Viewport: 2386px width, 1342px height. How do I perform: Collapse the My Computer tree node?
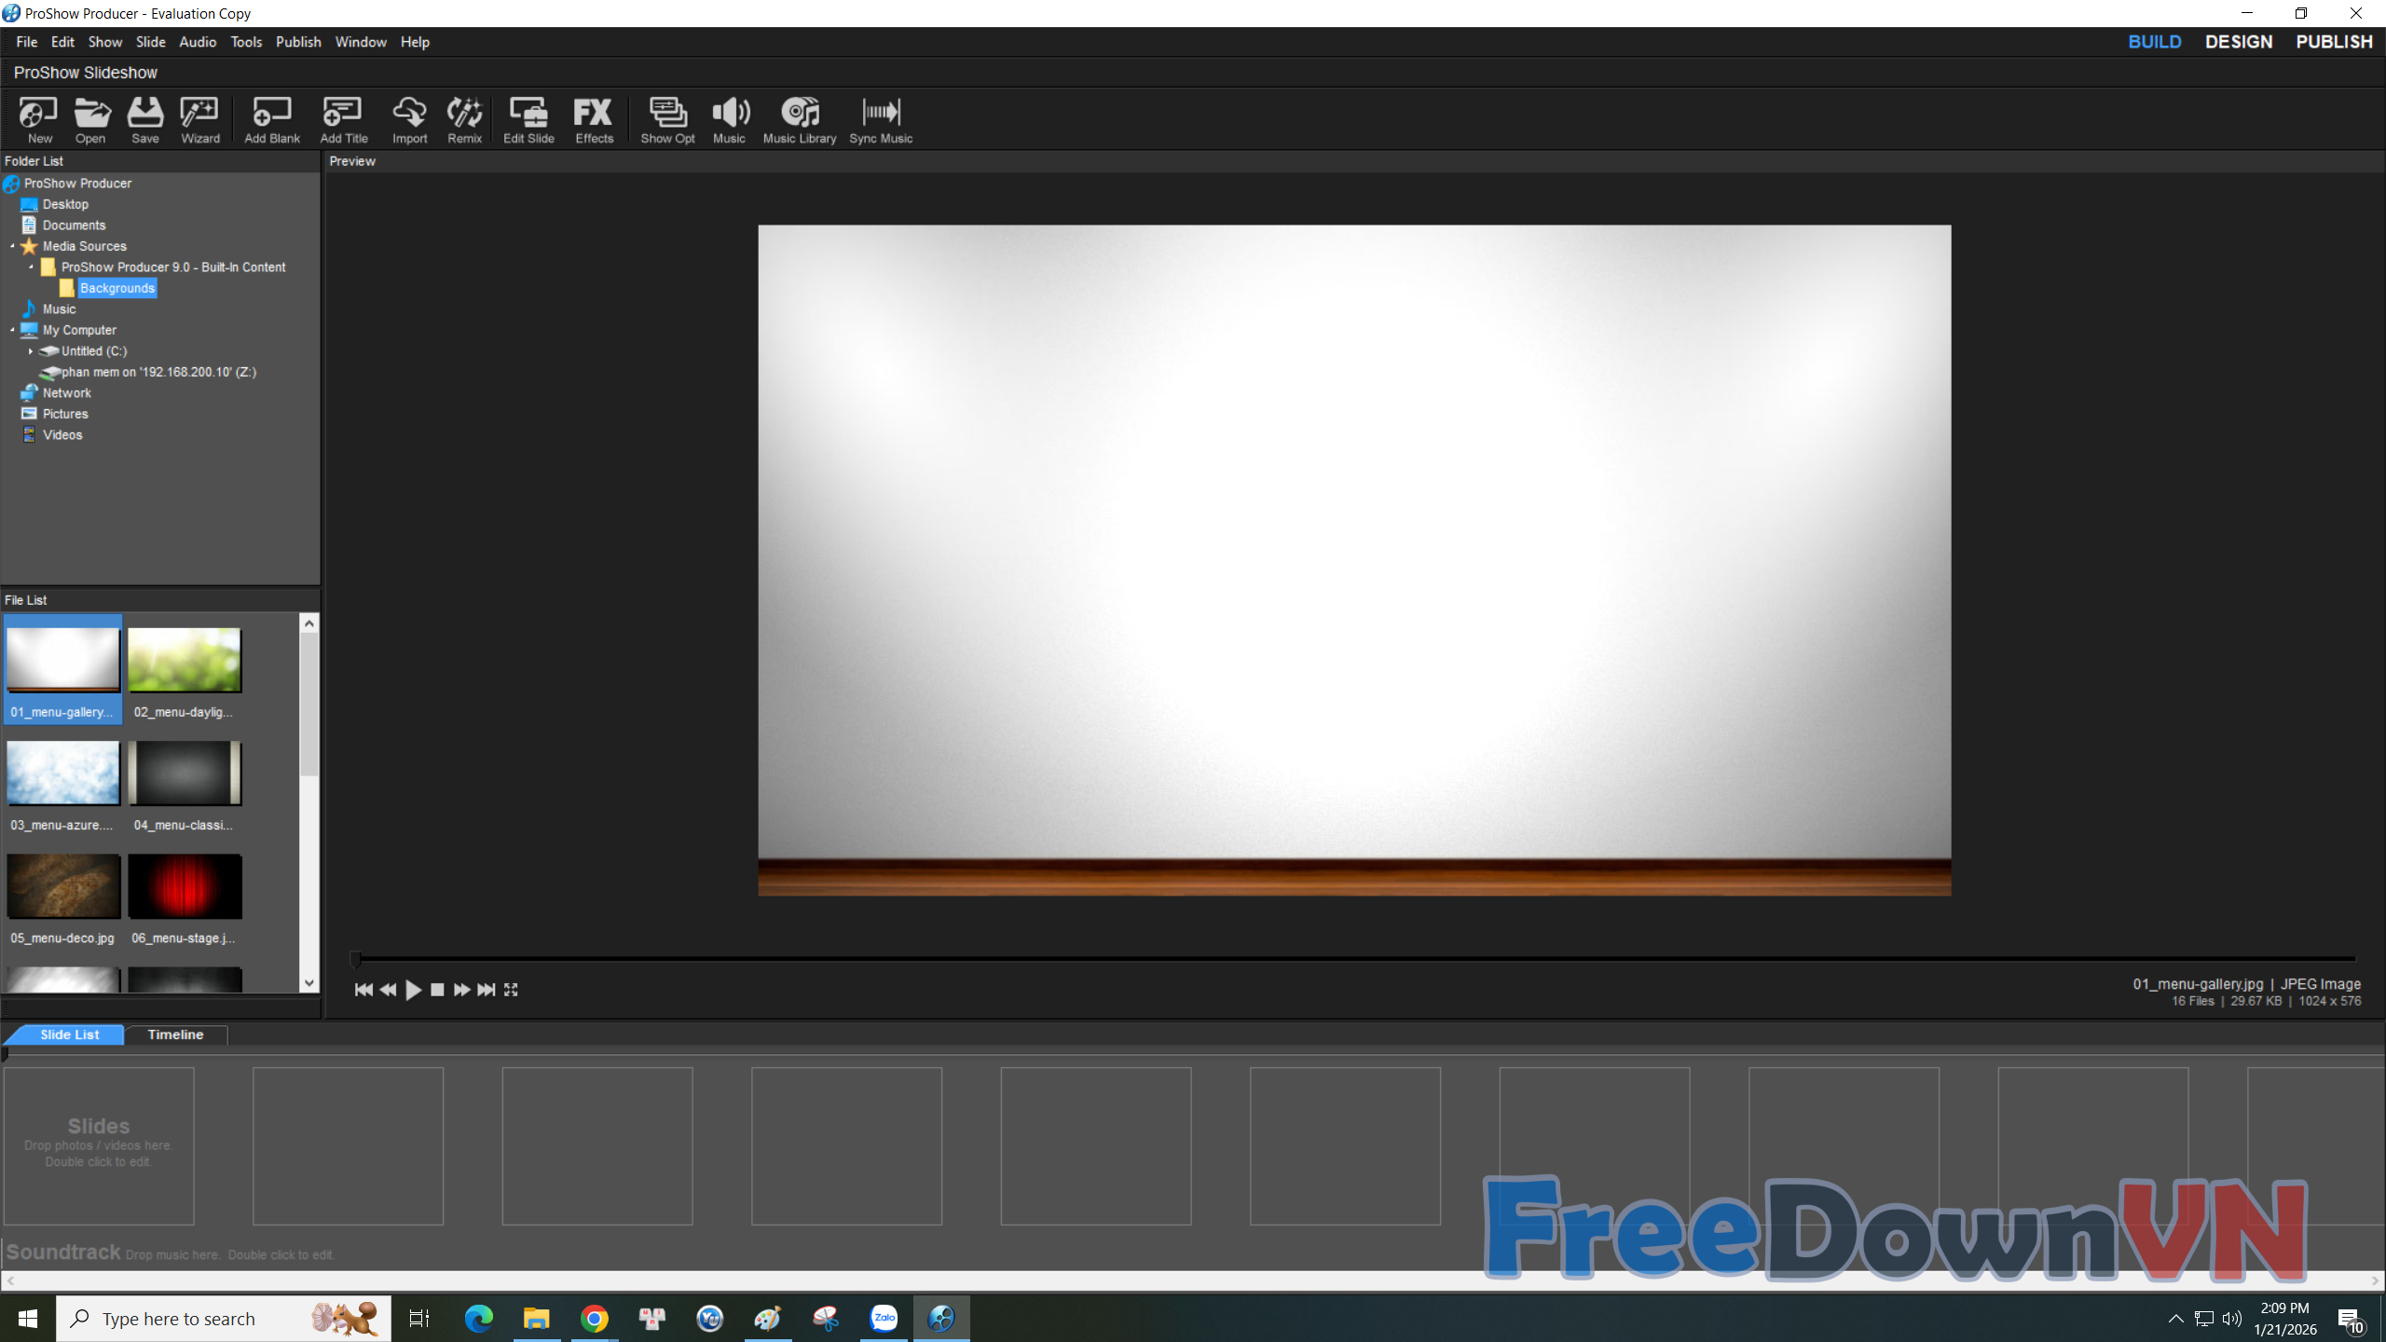coord(12,330)
